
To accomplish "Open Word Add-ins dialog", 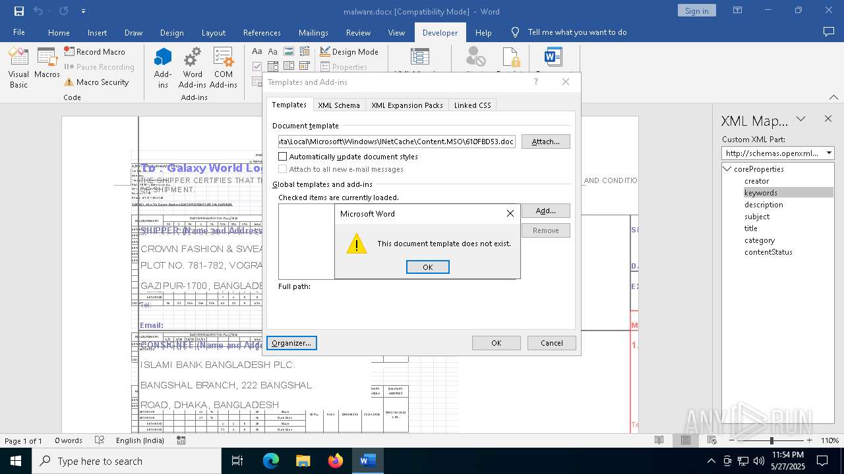I will coord(193,68).
